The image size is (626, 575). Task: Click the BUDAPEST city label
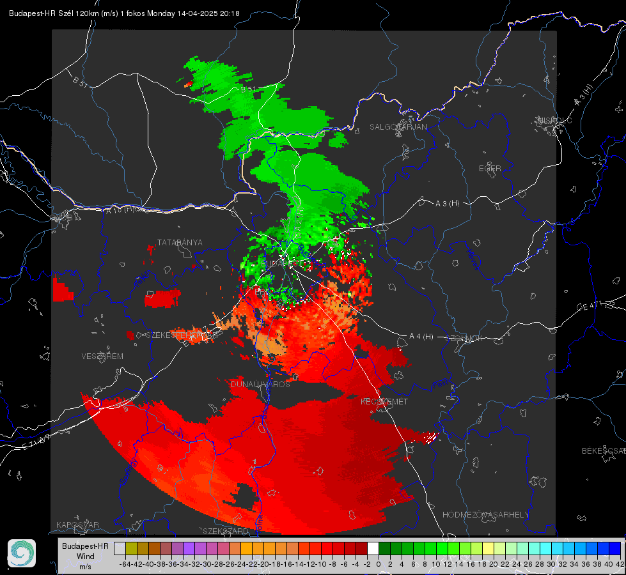(x=281, y=263)
